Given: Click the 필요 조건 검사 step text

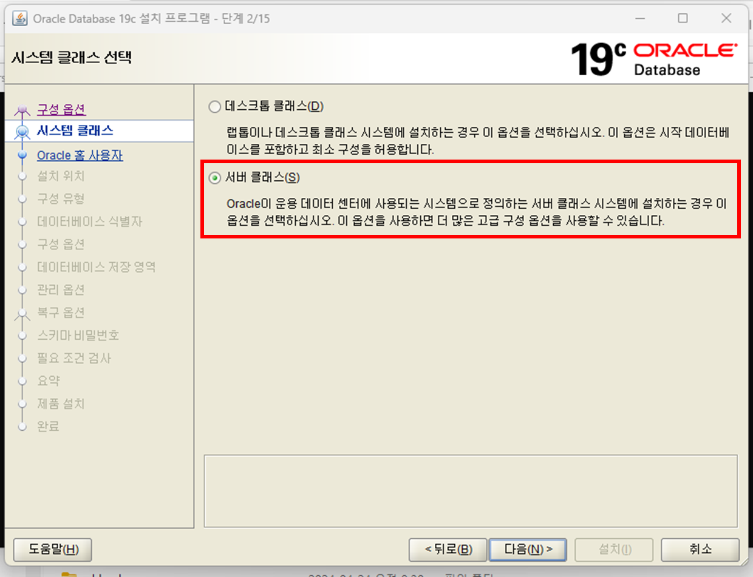Looking at the screenshot, I should coord(74,358).
